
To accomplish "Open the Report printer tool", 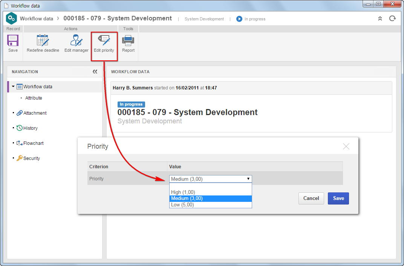I will pyautogui.click(x=128, y=40).
